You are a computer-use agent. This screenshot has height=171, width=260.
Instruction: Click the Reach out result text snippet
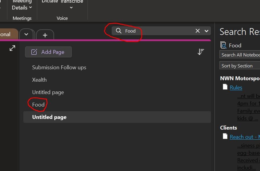coord(248,157)
